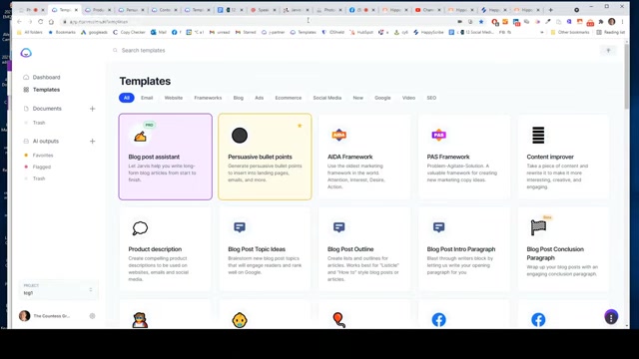The width and height of the screenshot is (639, 359).
Task: Click the first Facebook template icon
Action: click(x=439, y=320)
